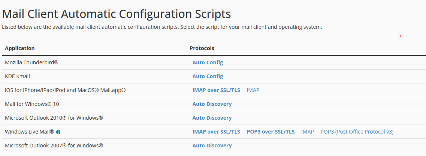Choose plain IMAP link for iOS Mail.app
This screenshot has width=426, height=156.
(253, 90)
